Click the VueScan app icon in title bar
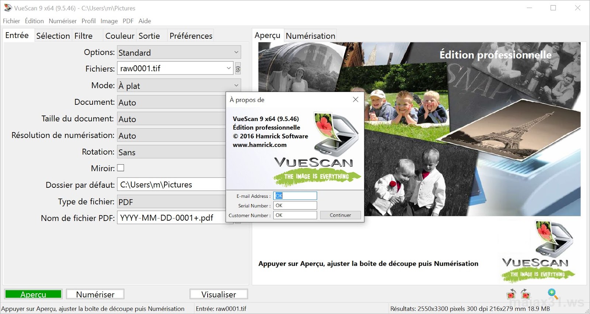The height and width of the screenshot is (314, 590). pyautogui.click(x=8, y=8)
